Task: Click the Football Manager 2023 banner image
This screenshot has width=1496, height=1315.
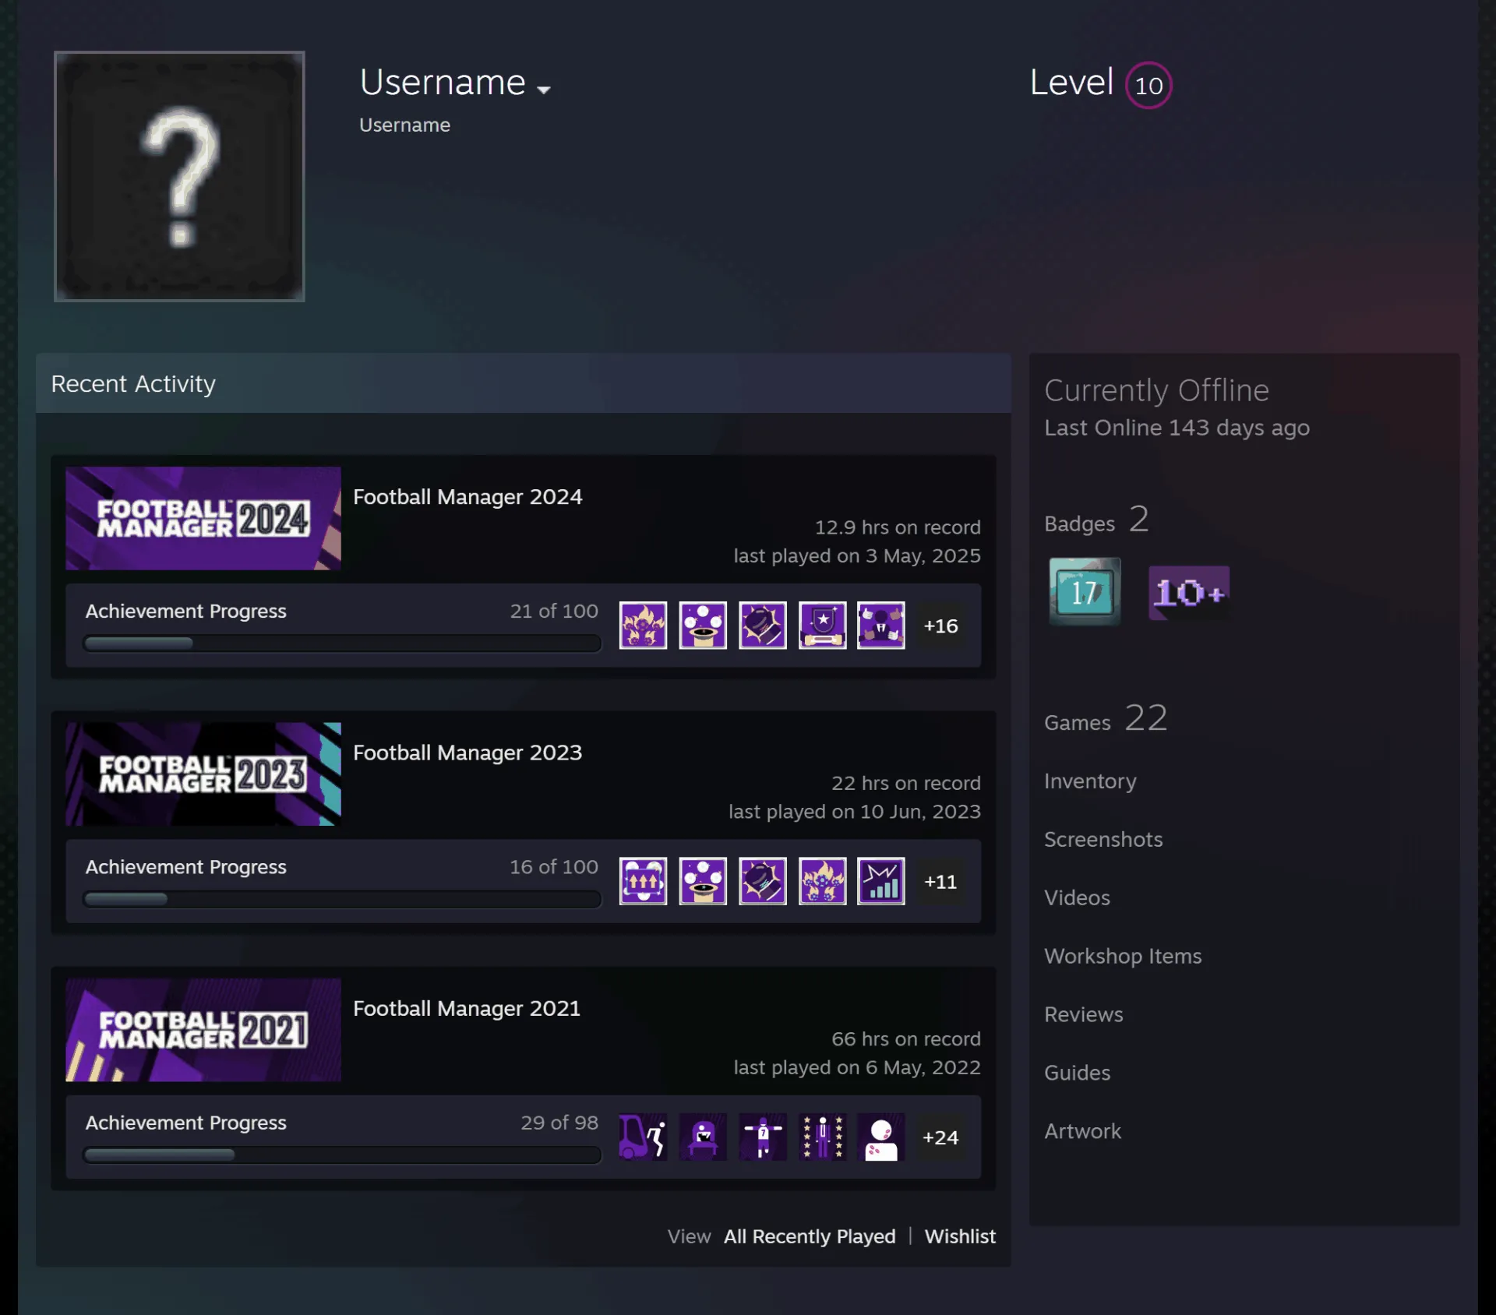Action: click(203, 774)
